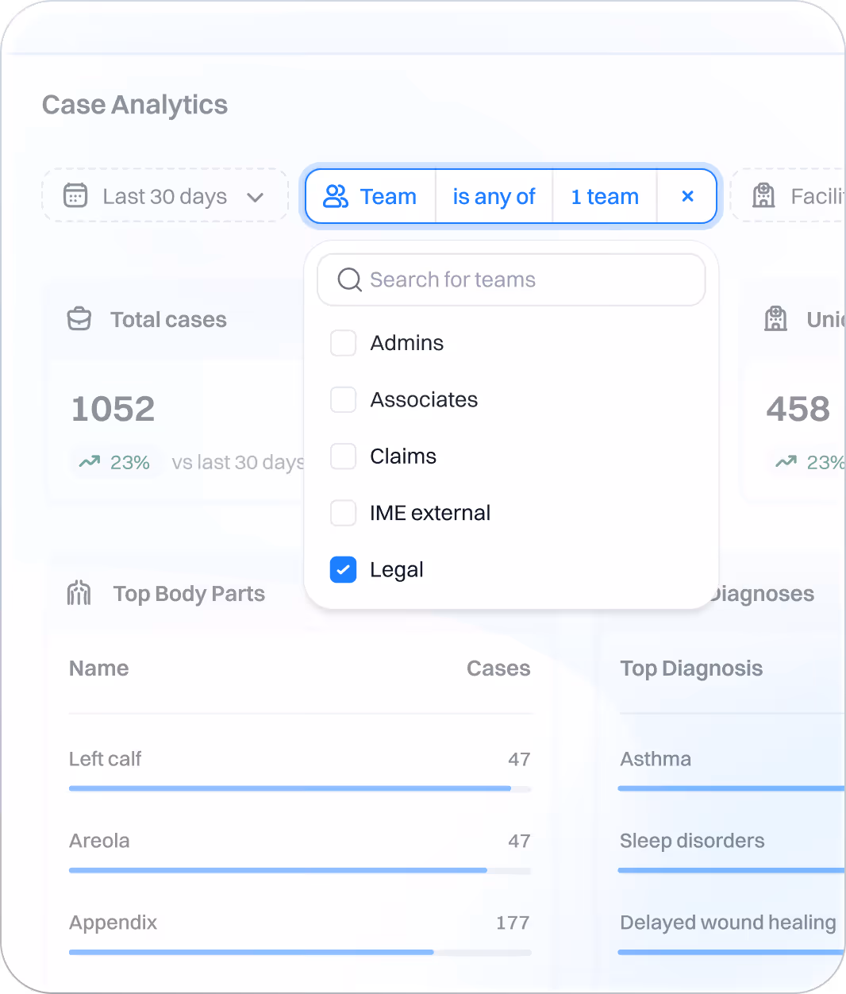
Task: Select the Legal option label
Action: tap(397, 570)
